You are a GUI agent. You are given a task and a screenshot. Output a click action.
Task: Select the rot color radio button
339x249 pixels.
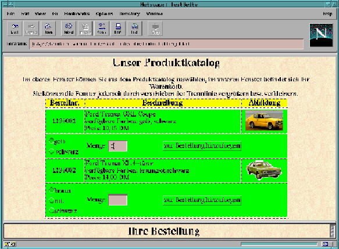tap(51, 200)
